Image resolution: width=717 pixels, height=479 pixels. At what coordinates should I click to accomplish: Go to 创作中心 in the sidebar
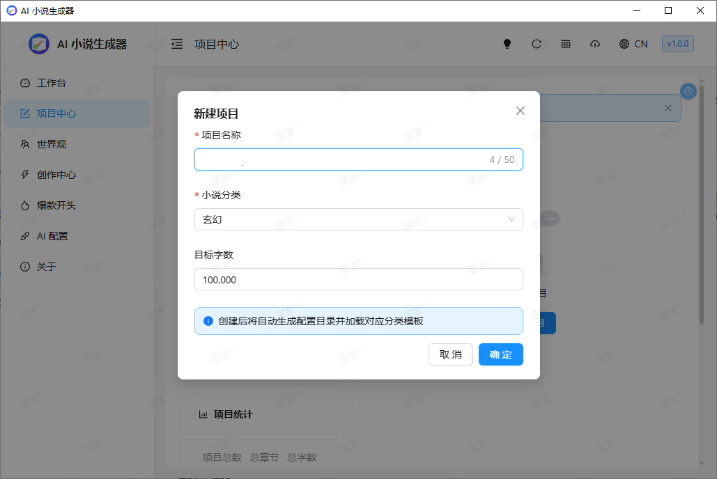pos(77,175)
